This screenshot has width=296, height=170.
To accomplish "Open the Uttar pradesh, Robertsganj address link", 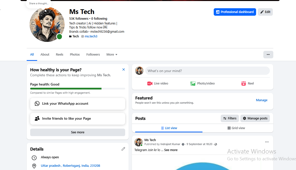I will pos(70,166).
